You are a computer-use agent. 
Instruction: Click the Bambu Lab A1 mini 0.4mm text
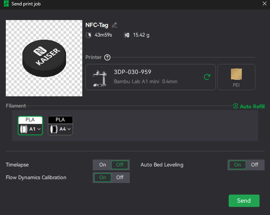coord(145,82)
